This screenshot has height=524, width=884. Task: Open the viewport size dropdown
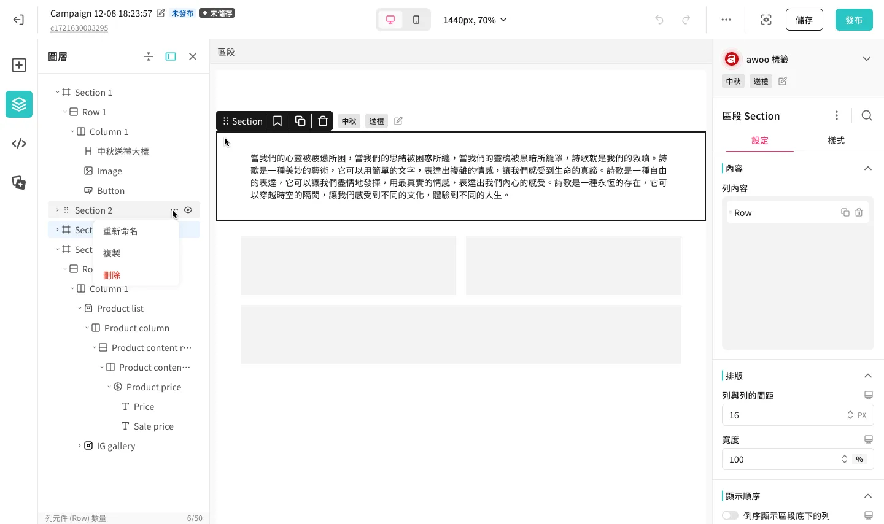[x=475, y=20]
